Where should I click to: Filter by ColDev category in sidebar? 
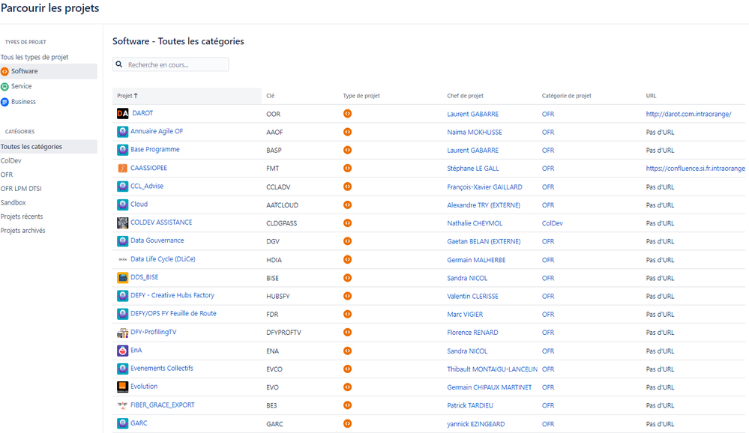[x=11, y=160]
